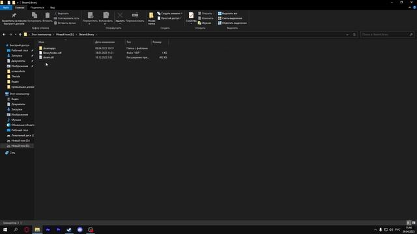The image size is (417, 234).
Task: Open the Windows Start menu
Action: (5, 229)
